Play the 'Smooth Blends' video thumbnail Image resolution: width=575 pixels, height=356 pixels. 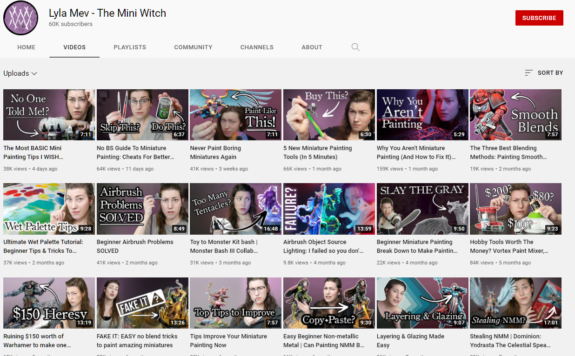tap(515, 115)
